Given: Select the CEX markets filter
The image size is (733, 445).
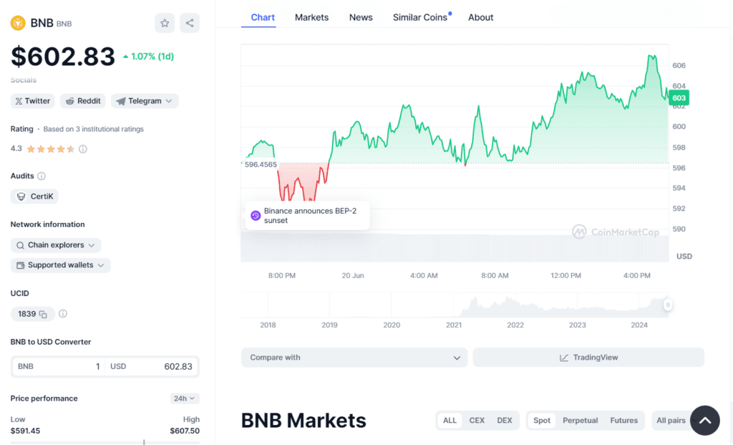Looking at the screenshot, I should 477,421.
